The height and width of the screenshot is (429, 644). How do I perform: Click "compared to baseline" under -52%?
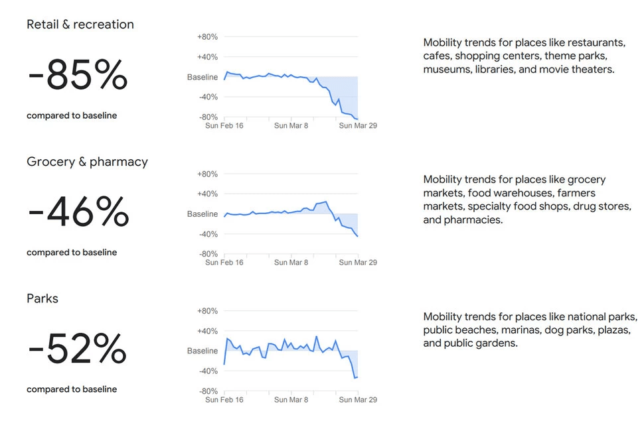tap(72, 389)
